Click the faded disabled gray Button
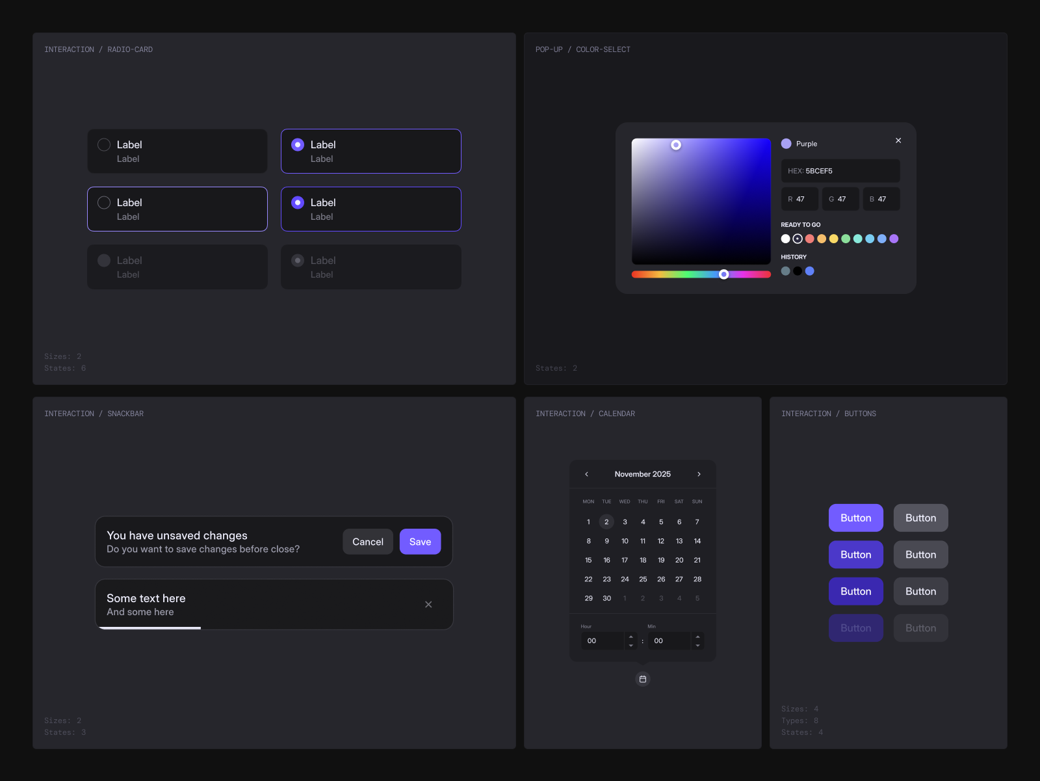The image size is (1040, 781). click(x=921, y=628)
